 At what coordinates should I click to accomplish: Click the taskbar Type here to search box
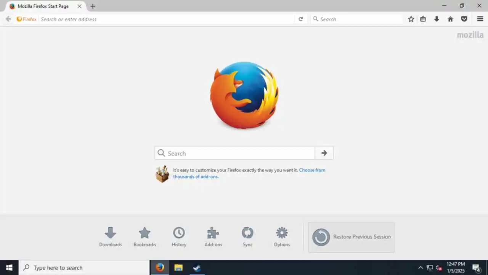point(84,268)
